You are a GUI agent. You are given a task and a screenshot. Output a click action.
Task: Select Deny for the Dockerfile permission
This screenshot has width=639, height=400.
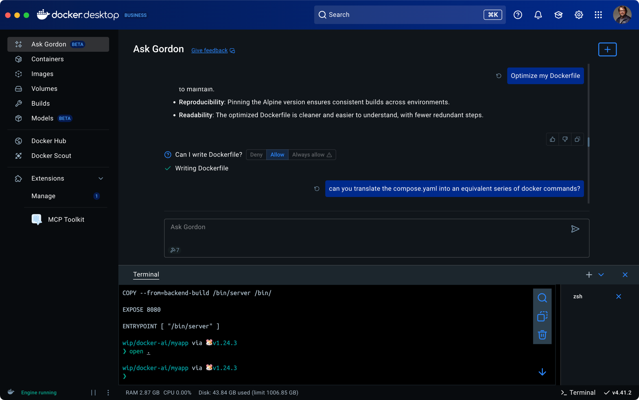click(256, 154)
